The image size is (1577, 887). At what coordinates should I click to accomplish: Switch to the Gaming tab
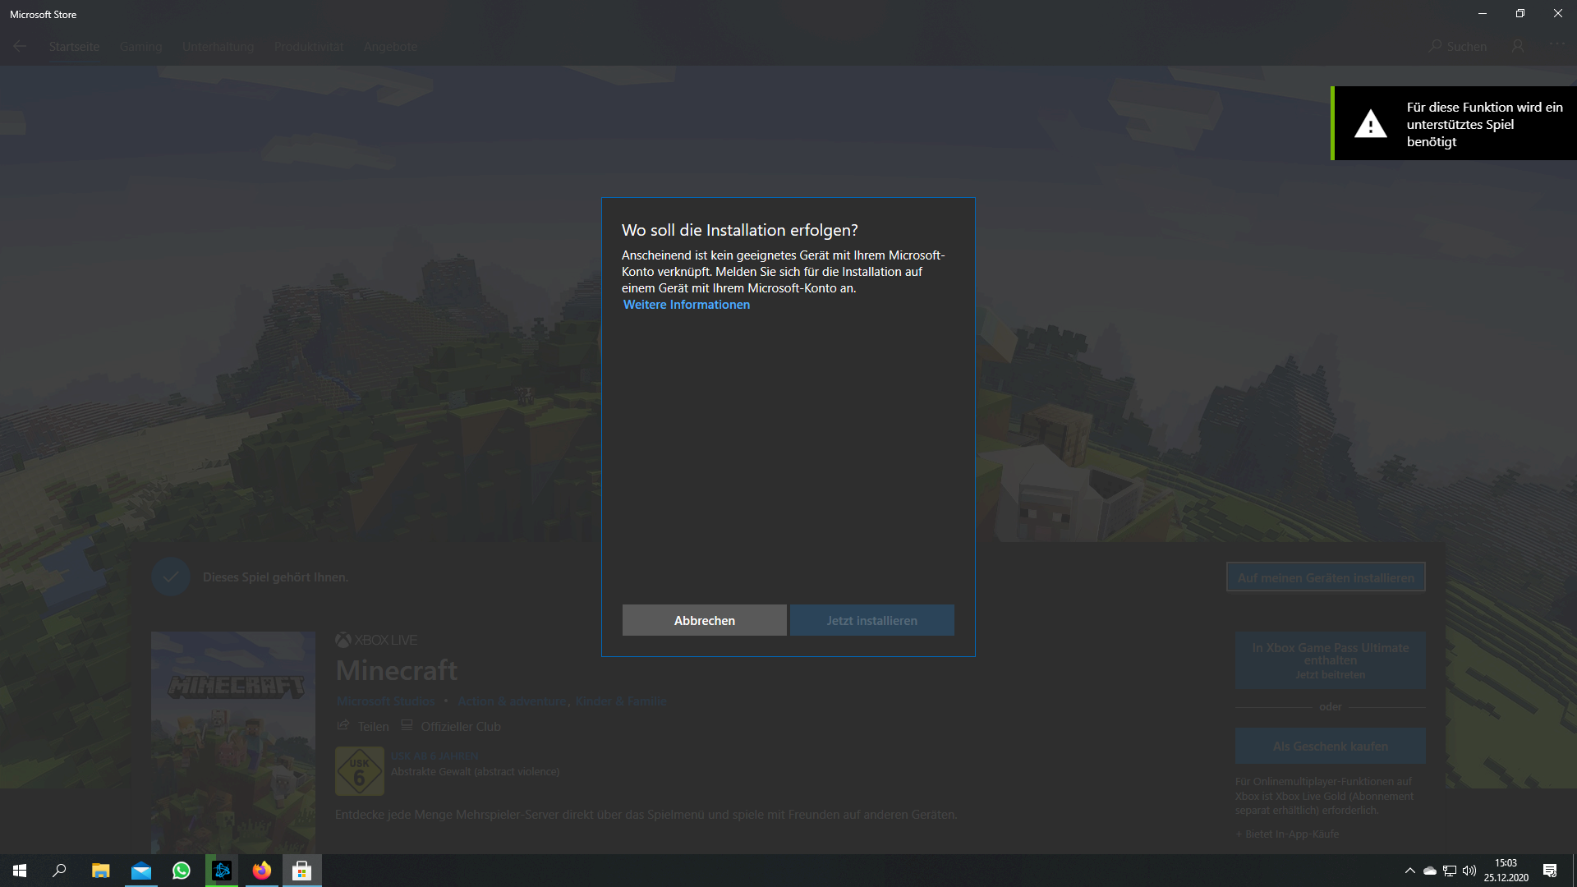140,47
